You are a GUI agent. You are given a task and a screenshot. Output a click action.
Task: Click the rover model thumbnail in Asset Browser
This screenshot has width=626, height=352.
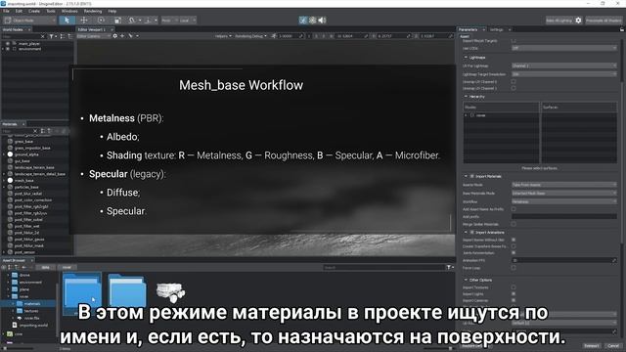point(171,291)
